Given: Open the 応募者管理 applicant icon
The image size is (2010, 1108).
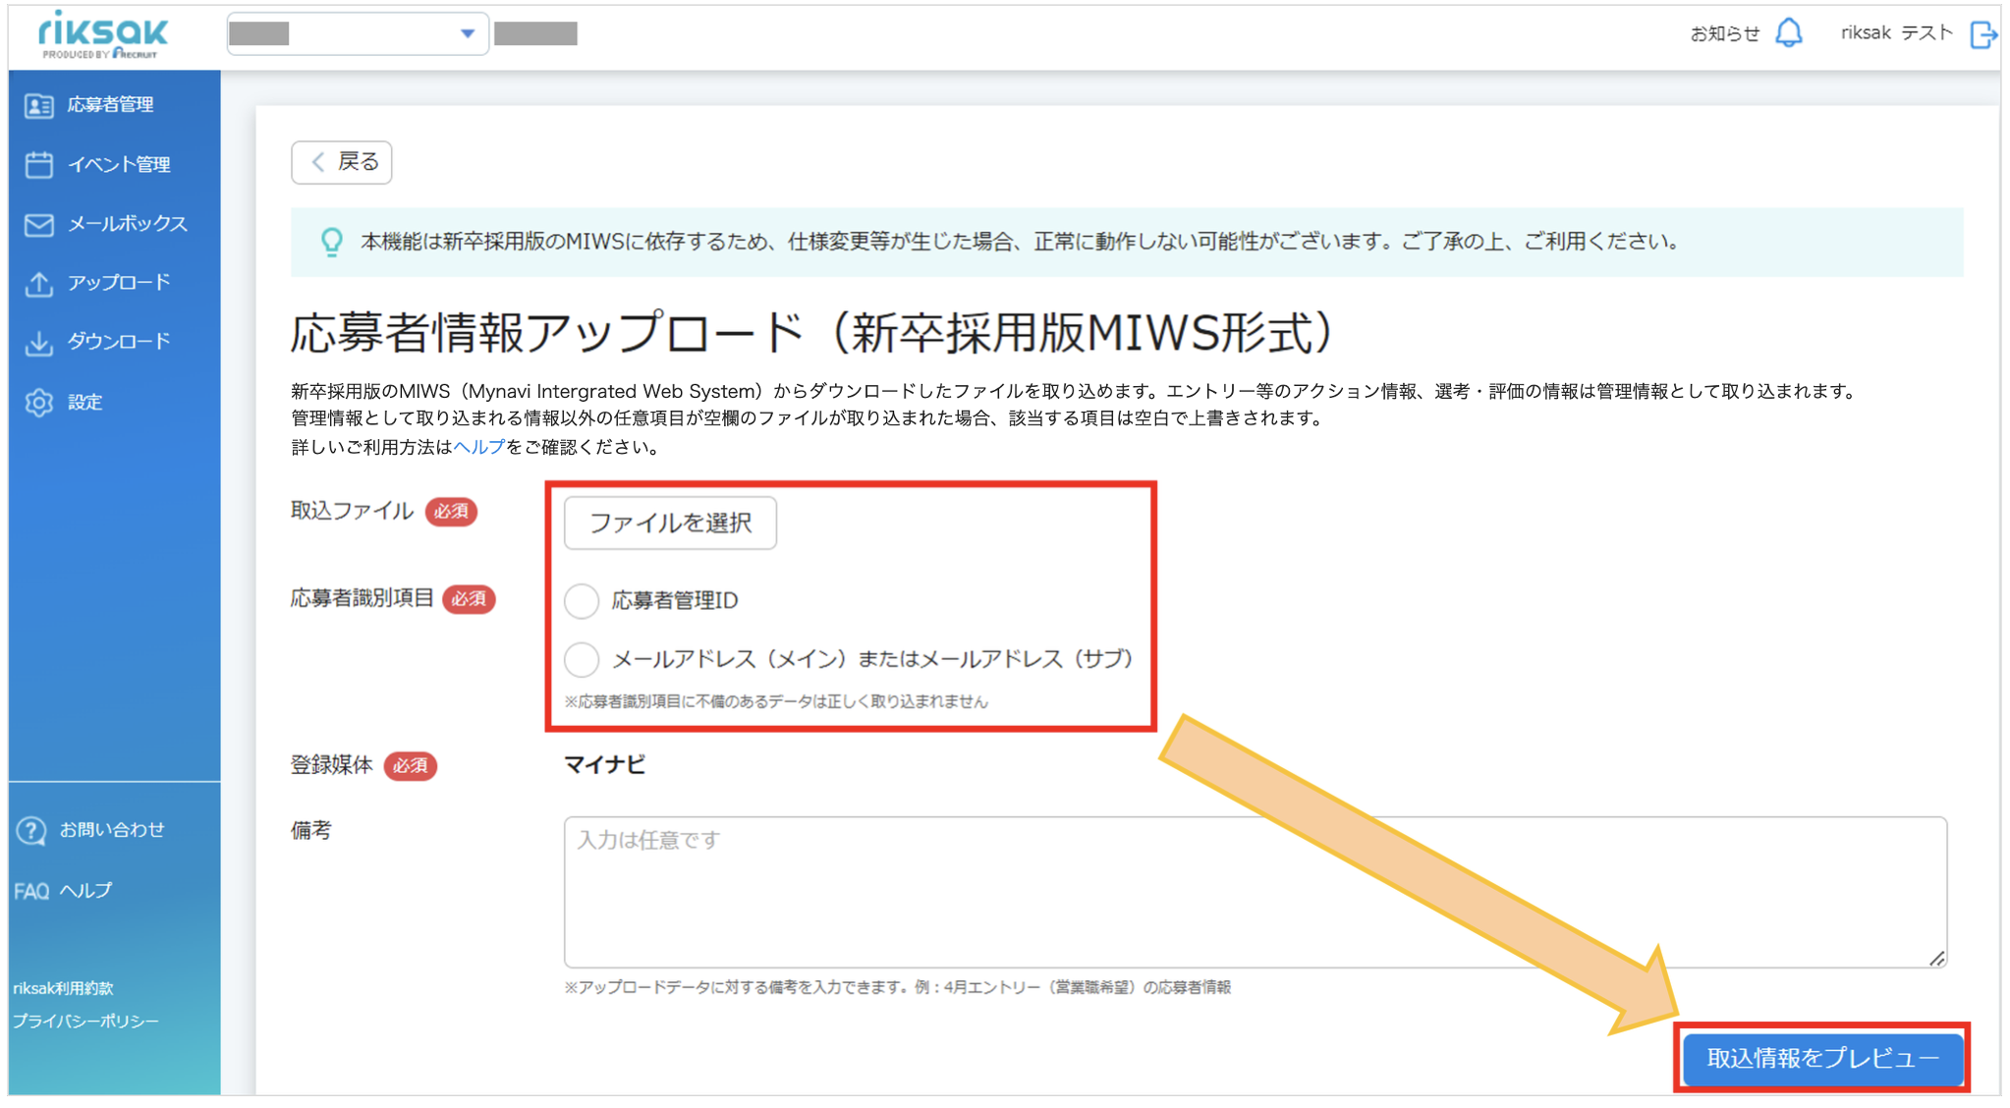Looking at the screenshot, I should [x=39, y=105].
